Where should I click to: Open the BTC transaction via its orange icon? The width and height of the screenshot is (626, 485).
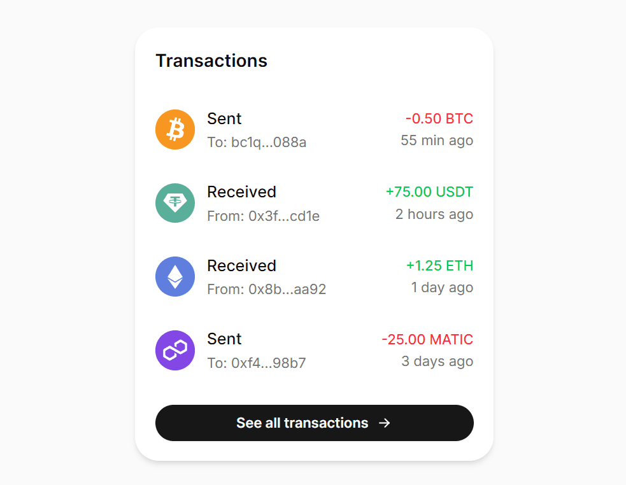click(x=174, y=129)
